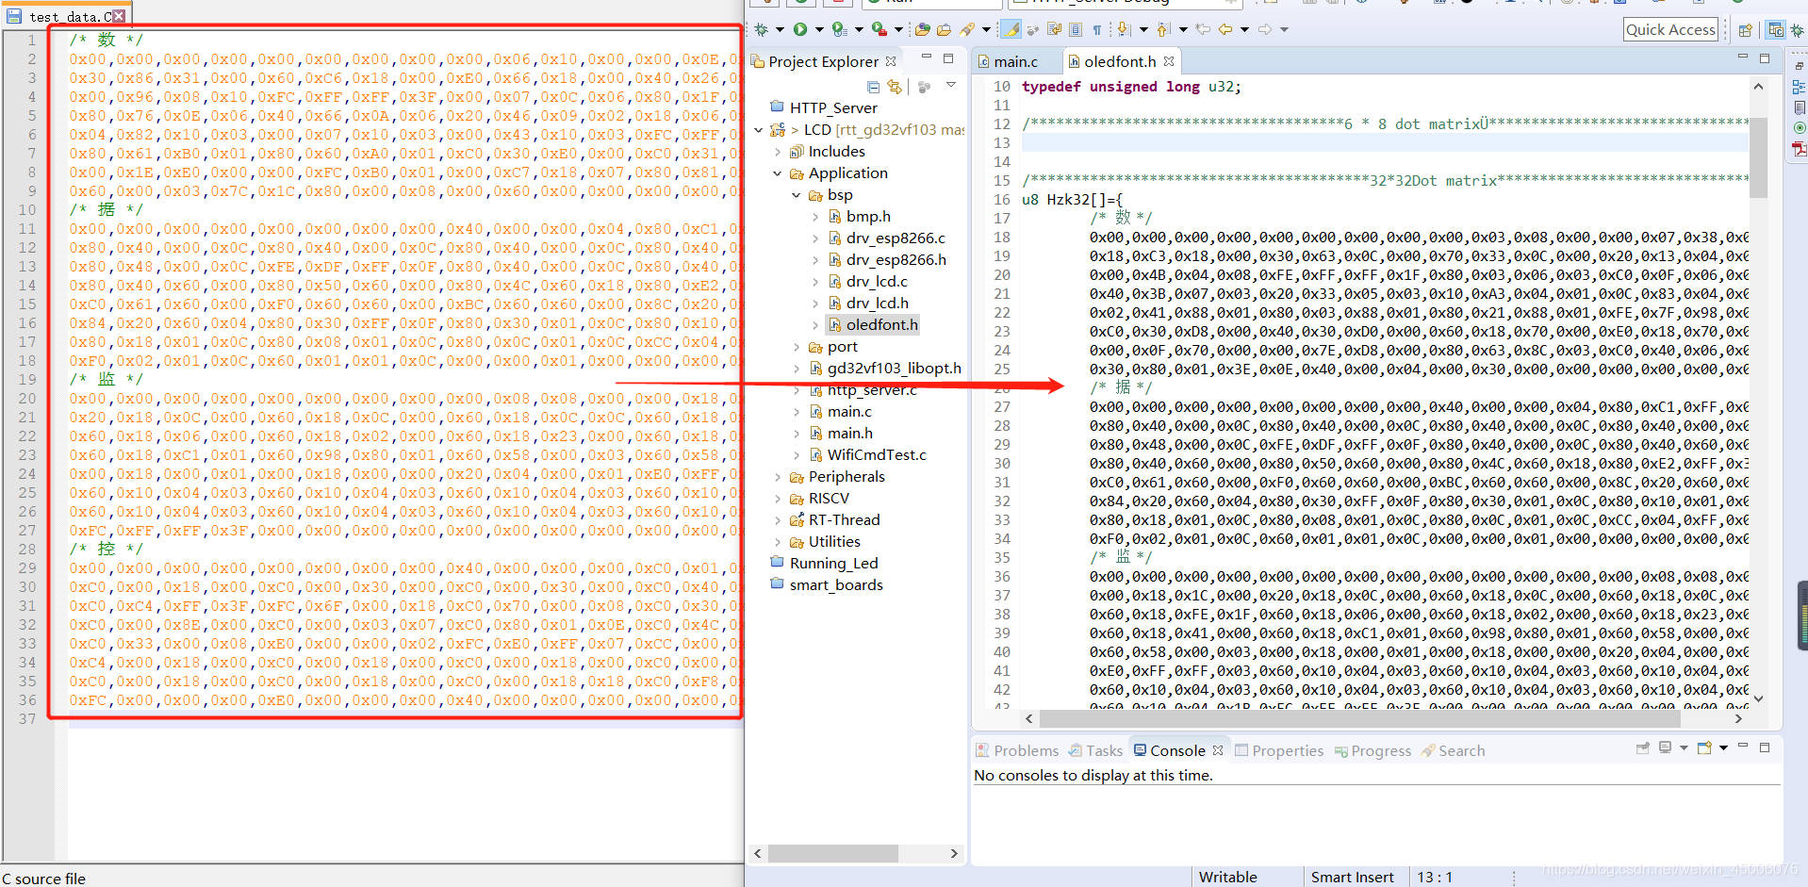Open the Properties tab
This screenshot has height=887, width=1808.
pos(1279,750)
